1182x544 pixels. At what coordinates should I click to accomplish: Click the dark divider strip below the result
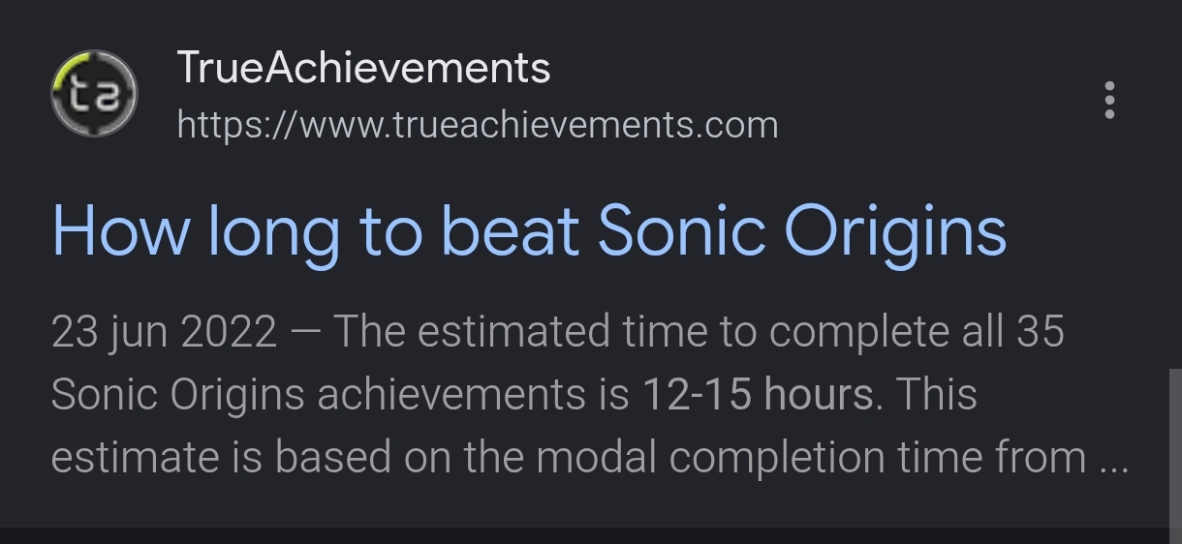point(584,535)
